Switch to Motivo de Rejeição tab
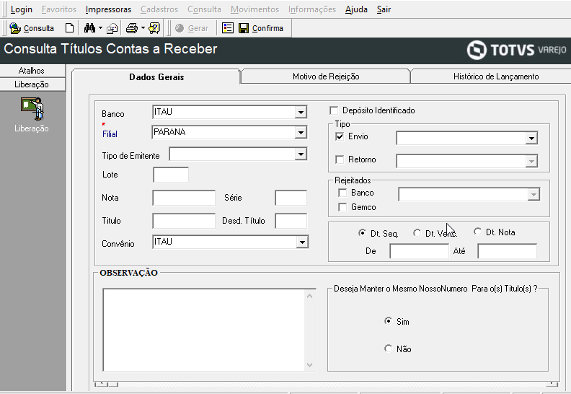Image resolution: width=571 pixels, height=394 pixels. coord(326,76)
